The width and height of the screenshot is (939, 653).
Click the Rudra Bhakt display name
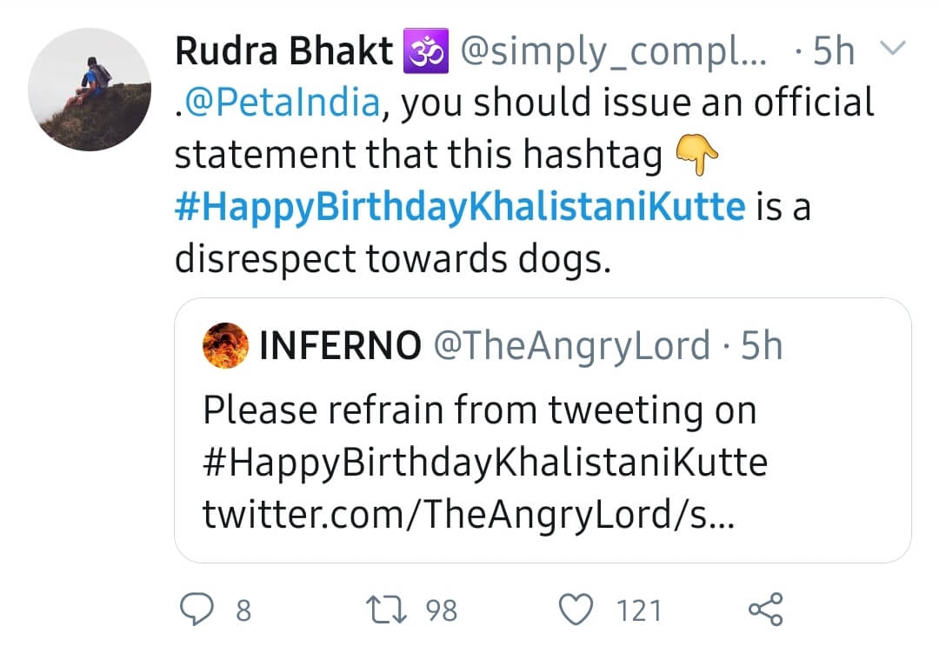(283, 53)
